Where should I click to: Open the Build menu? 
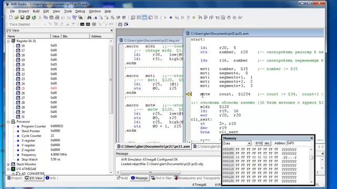tap(36, 12)
